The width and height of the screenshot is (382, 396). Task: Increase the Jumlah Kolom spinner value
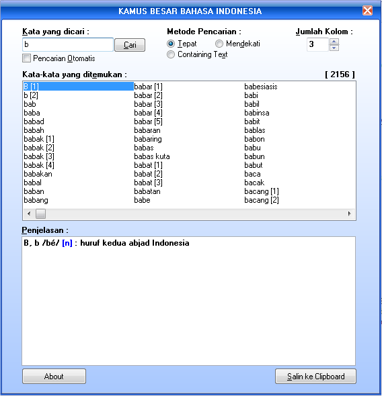334,42
